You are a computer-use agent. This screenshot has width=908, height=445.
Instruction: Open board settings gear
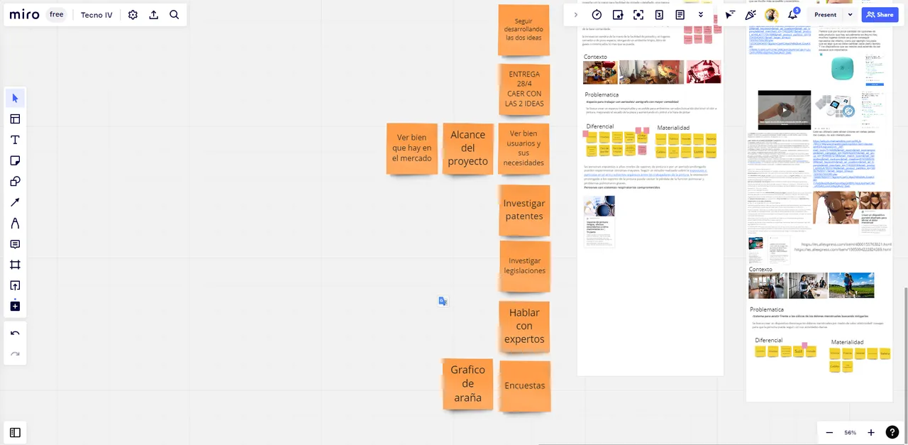(x=133, y=15)
